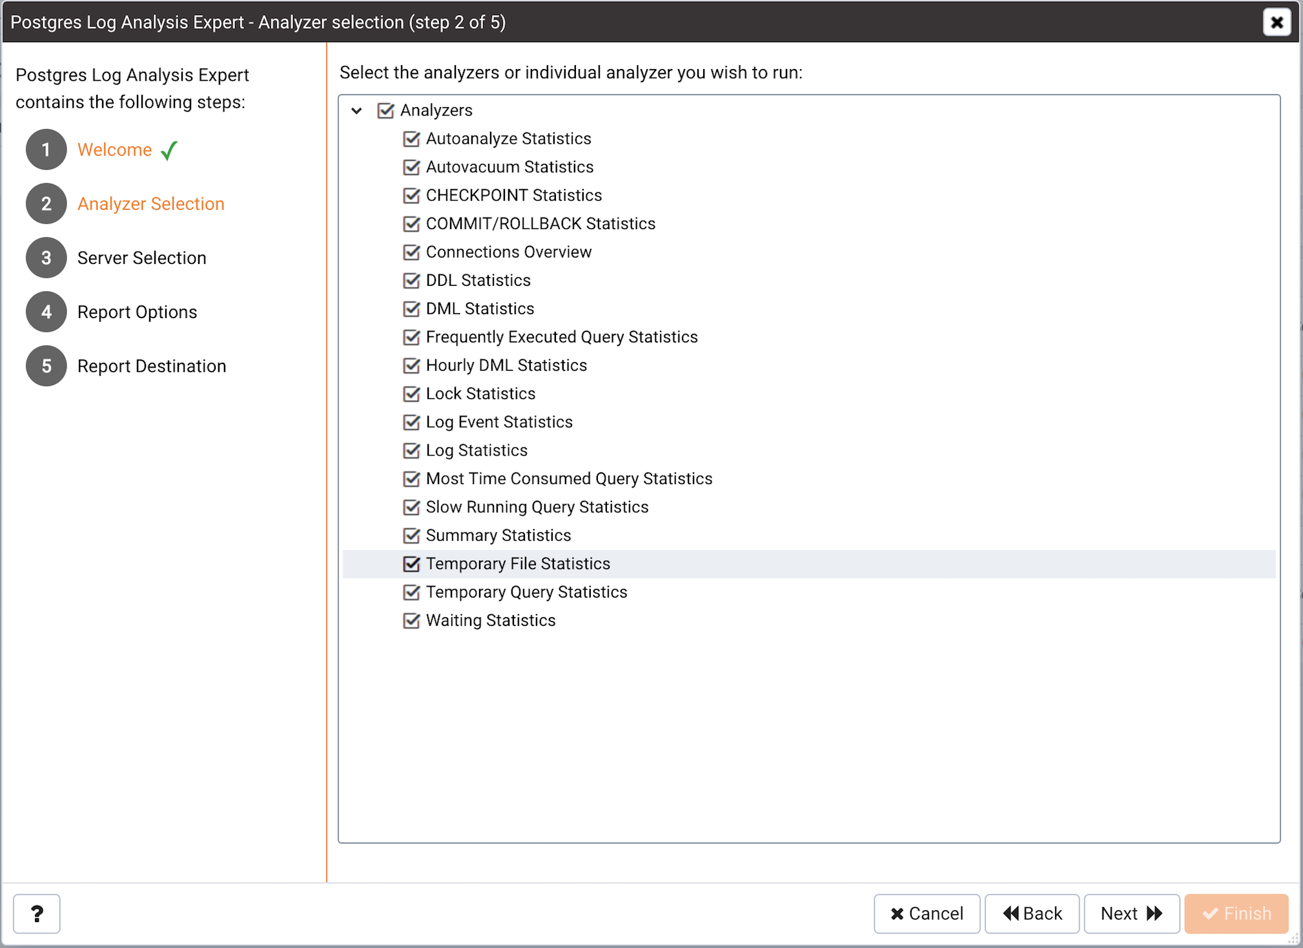Select the Temporary File Statistics label
1303x948 pixels.
tap(518, 565)
